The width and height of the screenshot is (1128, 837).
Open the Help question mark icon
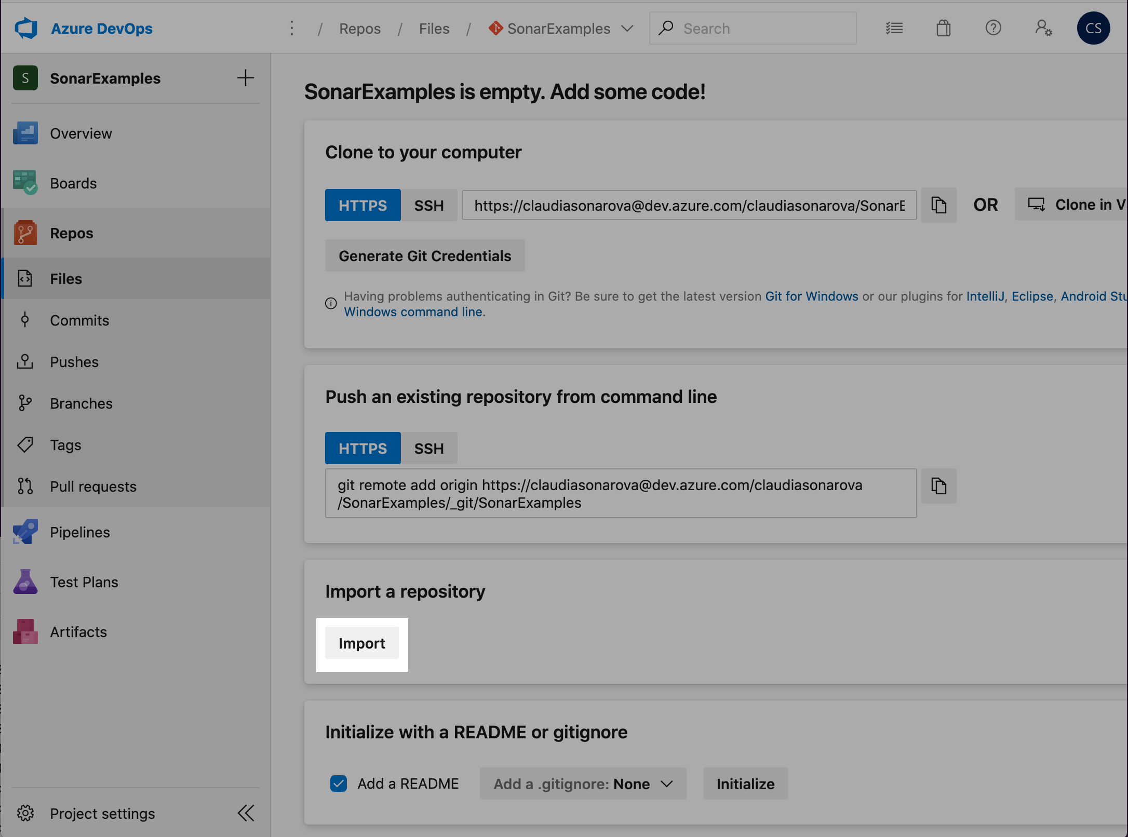(993, 28)
